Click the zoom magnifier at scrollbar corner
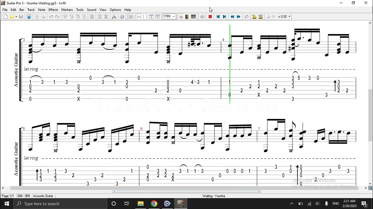Screen dimensions: 373x209 (370, 188)
